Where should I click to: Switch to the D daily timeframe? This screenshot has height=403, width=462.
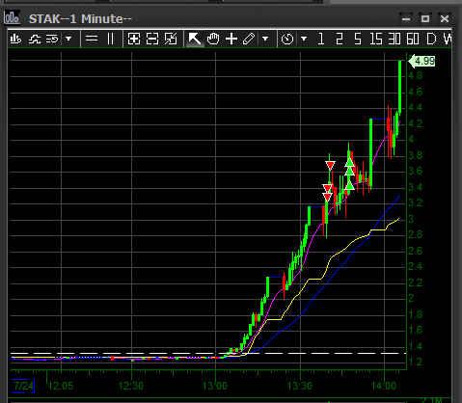431,39
